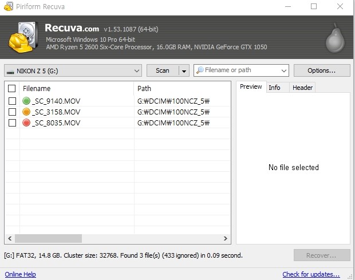Start a scan with the Scan button
Image resolution: width=355 pixels, height=280 pixels.
(x=163, y=70)
